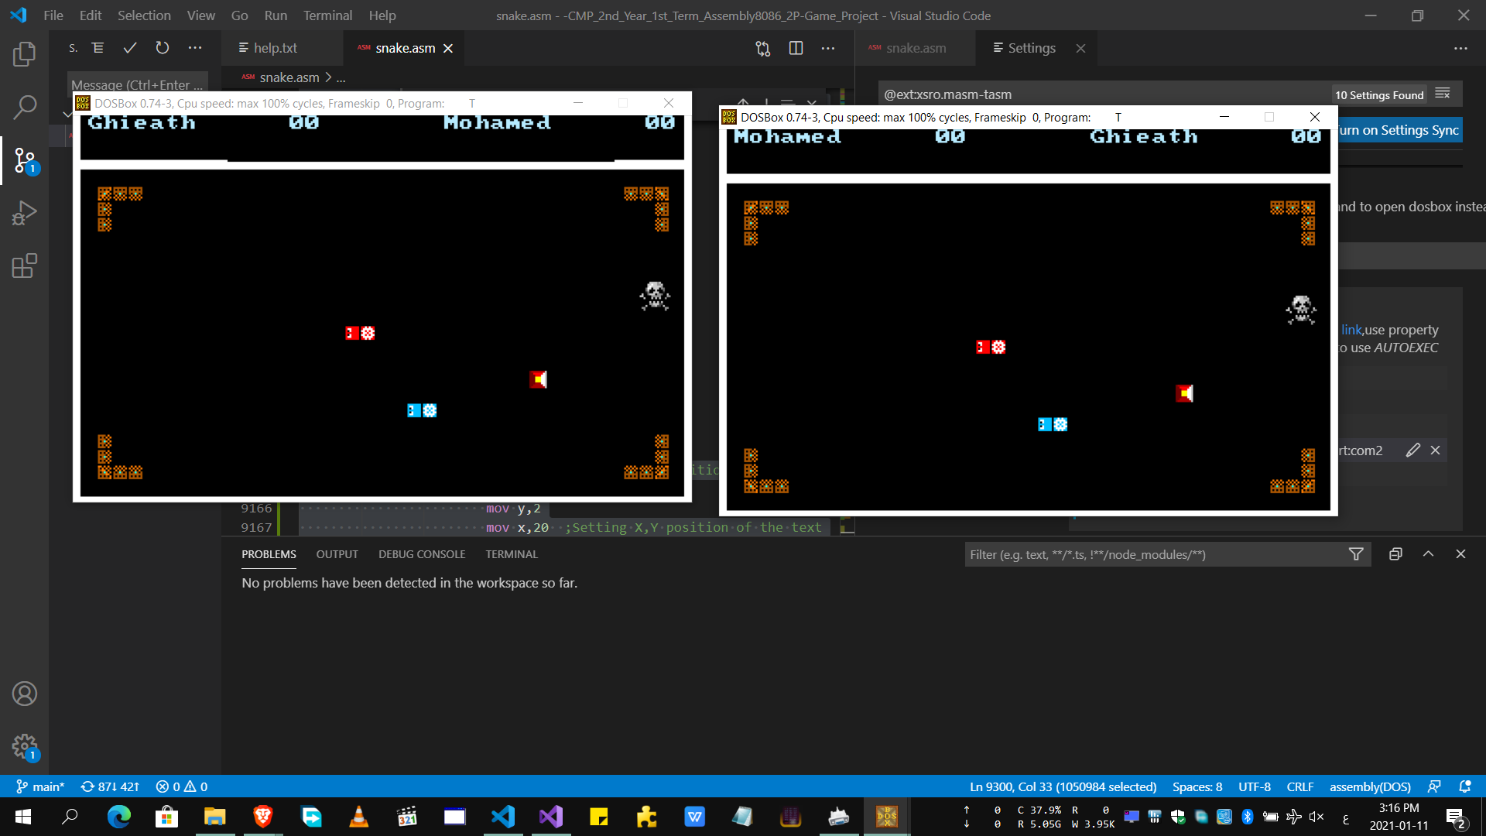
Task: Toggle the problems filter funnel icon
Action: tap(1356, 554)
